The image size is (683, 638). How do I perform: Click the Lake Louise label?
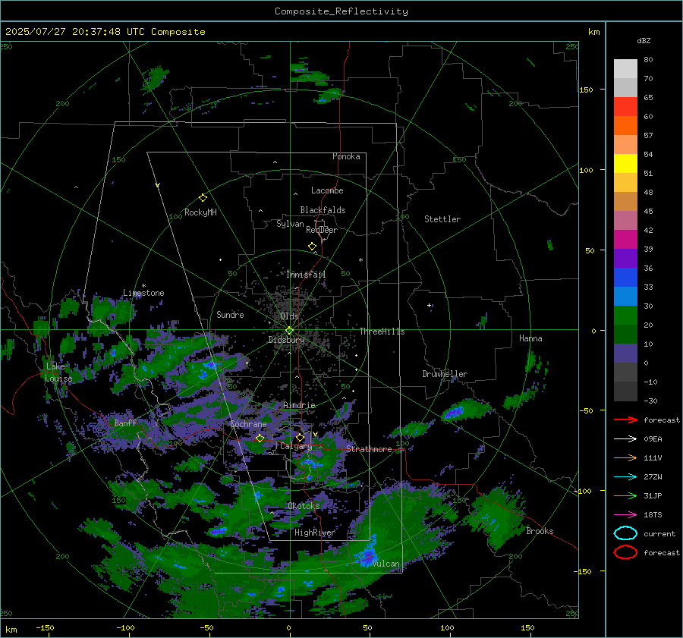pyautogui.click(x=58, y=372)
